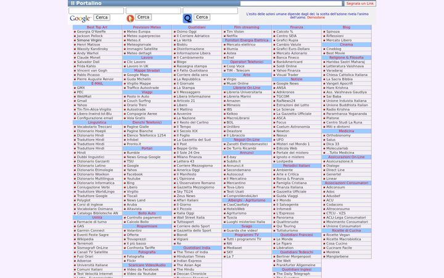This screenshot has height=278, width=444.
Task: Click the DuckDuckGo duck icon
Action: click(x=130, y=19)
